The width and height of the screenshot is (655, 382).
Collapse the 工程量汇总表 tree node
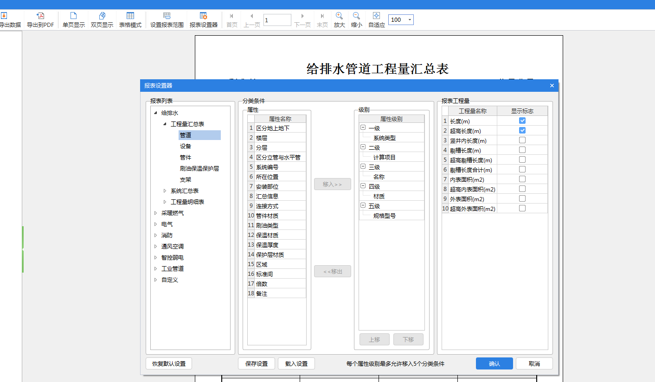click(x=165, y=124)
